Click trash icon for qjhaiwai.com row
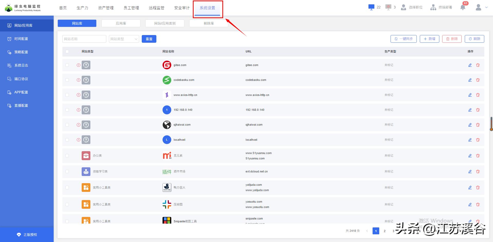Viewport: 493px width, 242px height. (x=478, y=125)
